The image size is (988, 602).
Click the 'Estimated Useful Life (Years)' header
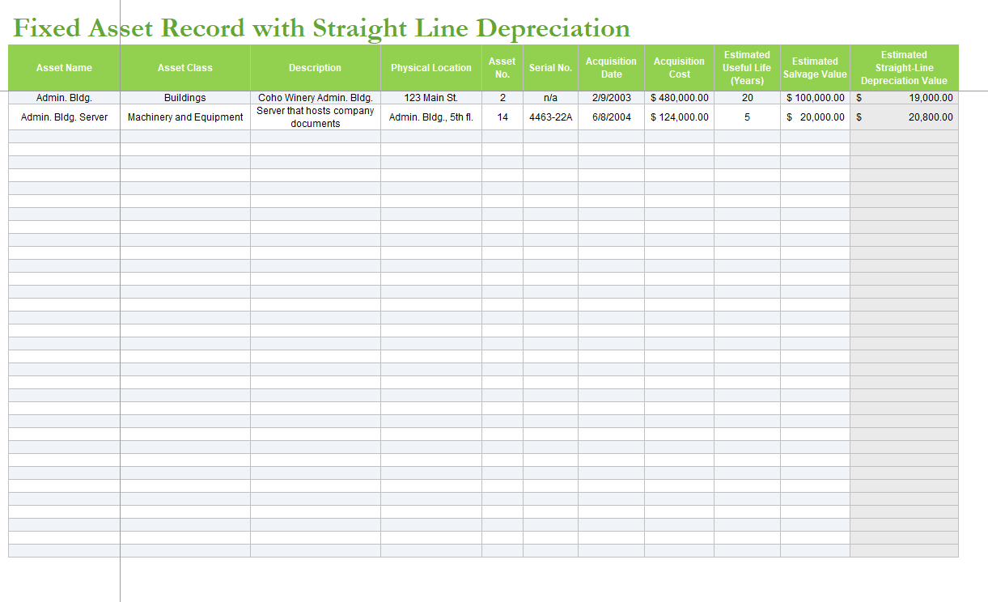[747, 68]
